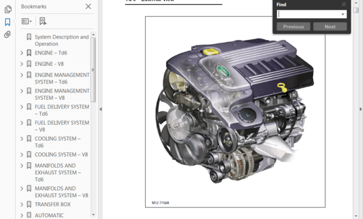Click document scrollbar up arrow
The image size is (363, 219).
[356, 3]
